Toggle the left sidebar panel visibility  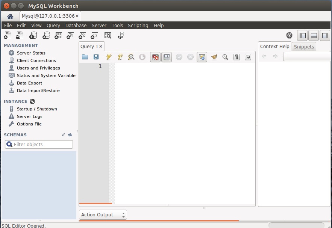tap(302, 36)
